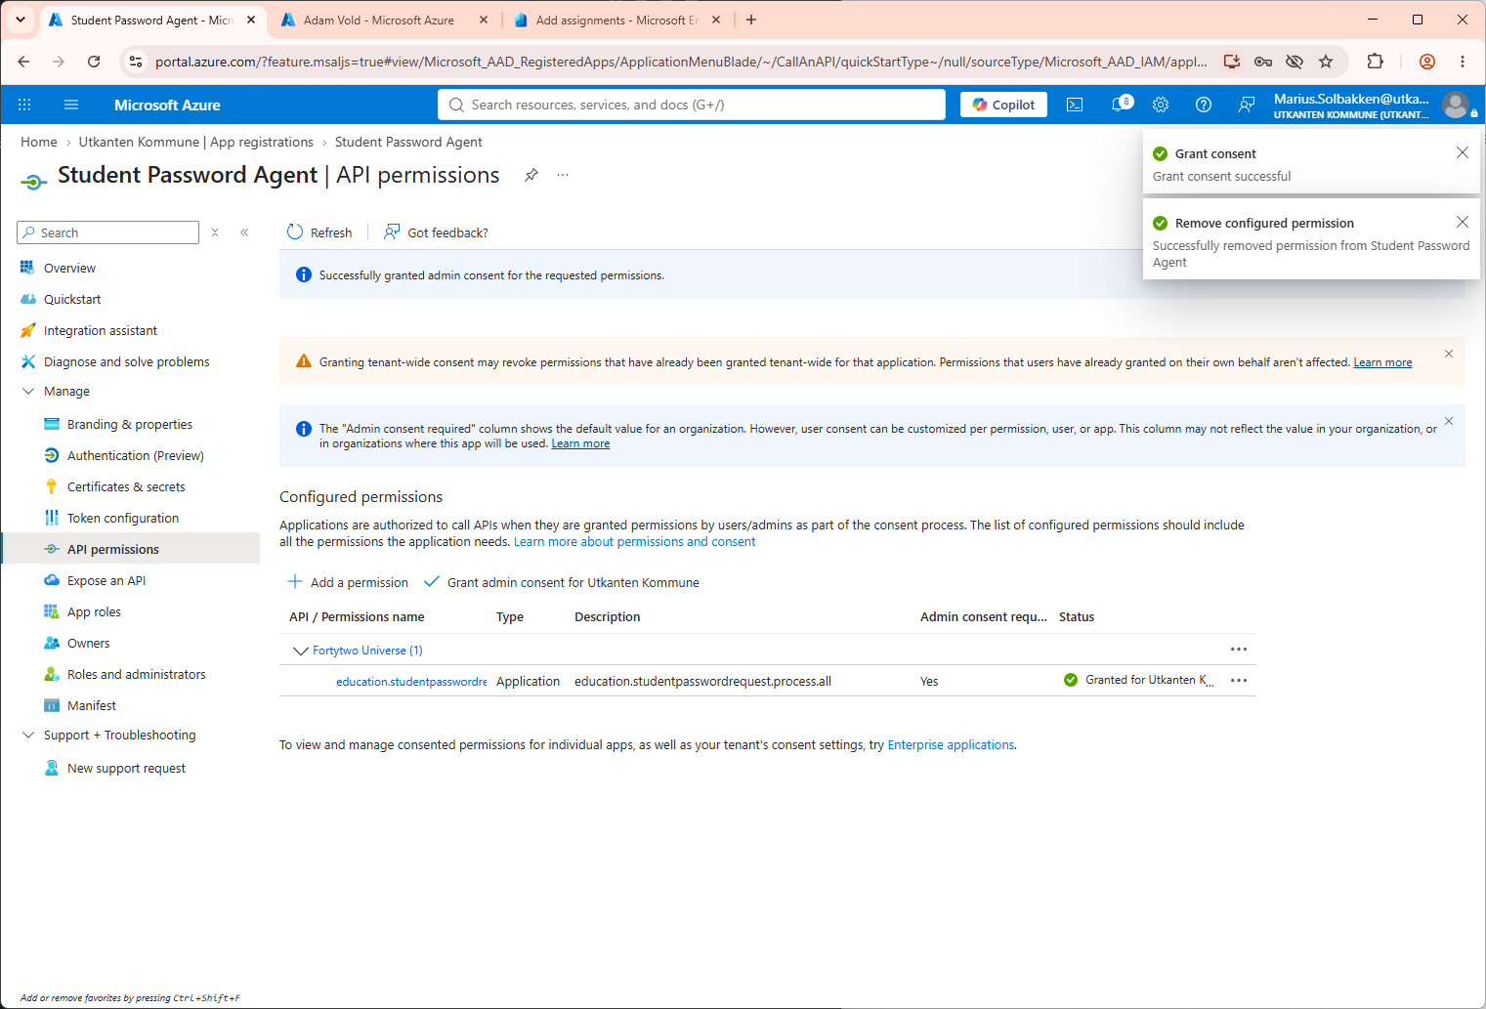Viewport: 1486px width, 1009px height.
Task: Click the Search resources, services, and docs box
Action: pyautogui.click(x=692, y=105)
